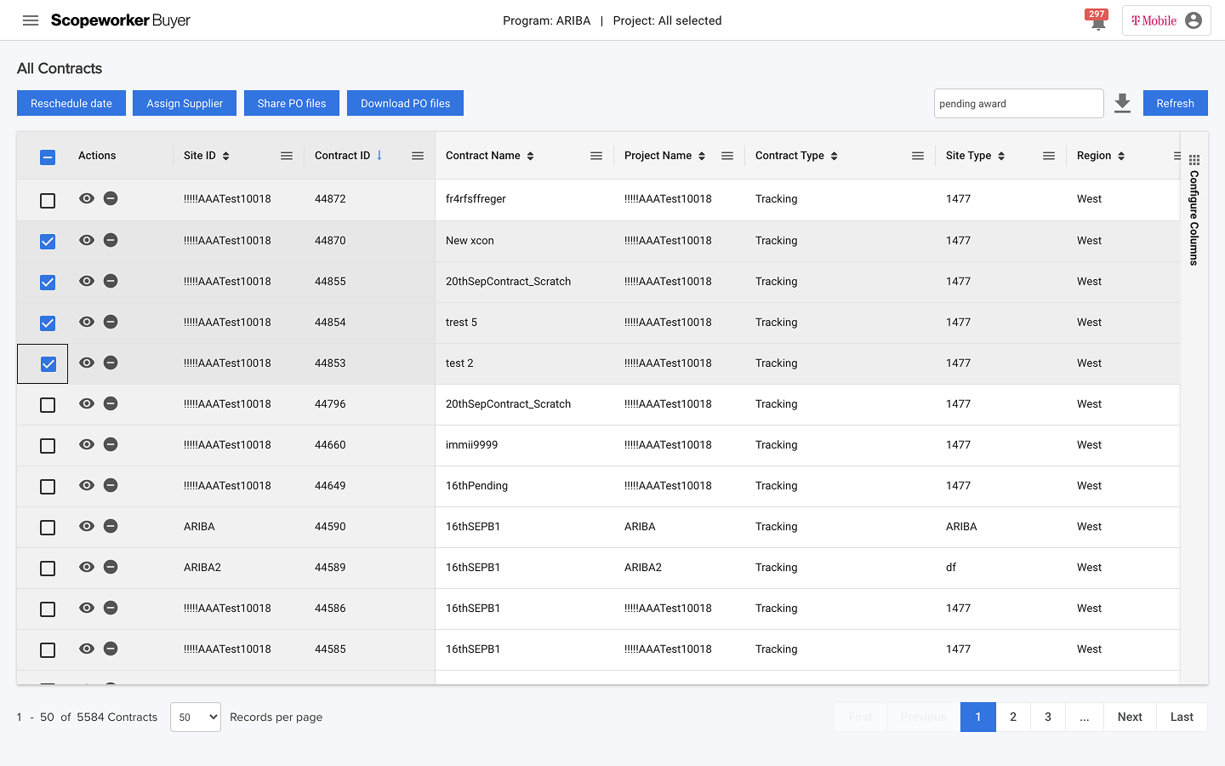Image resolution: width=1225 pixels, height=766 pixels.
Task: View contract 44589 with eye icon
Action: 87,567
